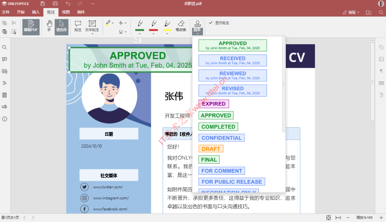This screenshot has width=386, height=222.
Task: Expand the red pen options arrow
Action: (x=153, y=33)
